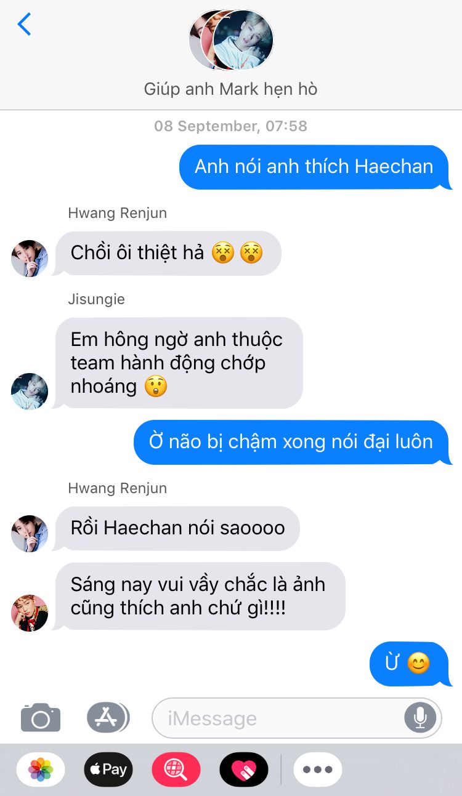The image size is (462, 796).
Task: Open Apple Pay in the app strip
Action: tap(108, 770)
